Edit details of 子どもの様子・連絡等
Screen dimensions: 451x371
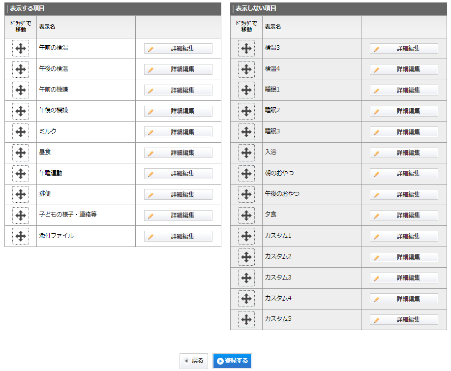(178, 216)
